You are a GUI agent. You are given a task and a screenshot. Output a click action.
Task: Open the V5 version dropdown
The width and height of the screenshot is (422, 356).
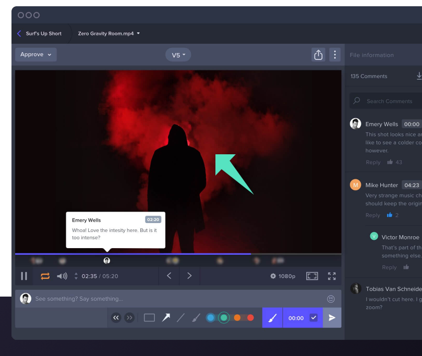click(178, 54)
